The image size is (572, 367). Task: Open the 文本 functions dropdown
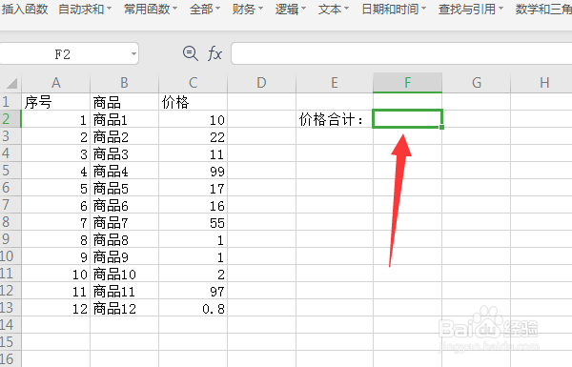pyautogui.click(x=334, y=9)
